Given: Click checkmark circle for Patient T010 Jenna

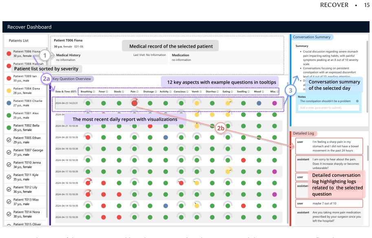Looking at the screenshot, I should (x=9, y=165).
